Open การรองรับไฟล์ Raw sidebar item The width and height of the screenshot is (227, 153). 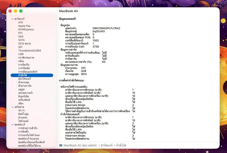tap(29, 135)
